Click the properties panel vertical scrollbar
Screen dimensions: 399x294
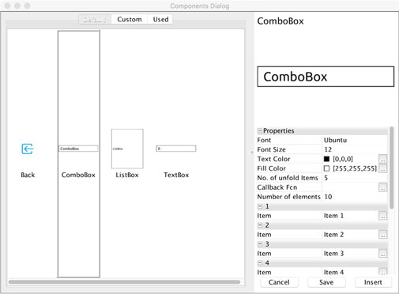pos(392,168)
